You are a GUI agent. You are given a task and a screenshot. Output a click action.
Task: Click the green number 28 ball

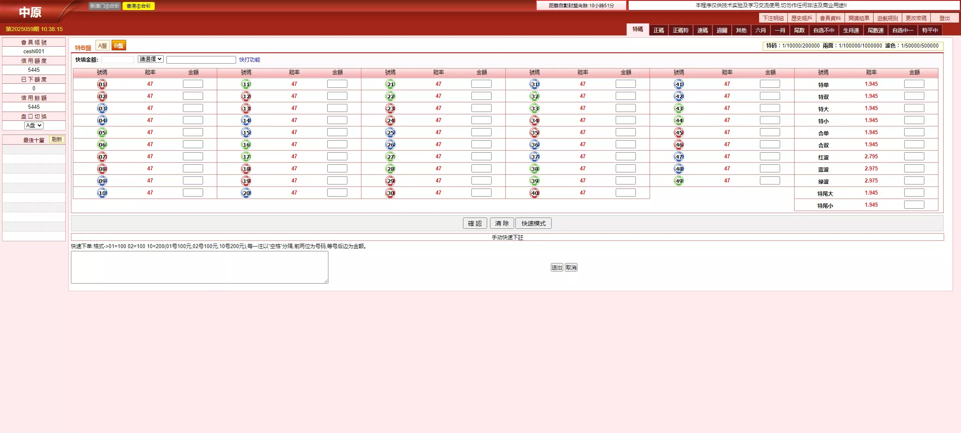(390, 169)
